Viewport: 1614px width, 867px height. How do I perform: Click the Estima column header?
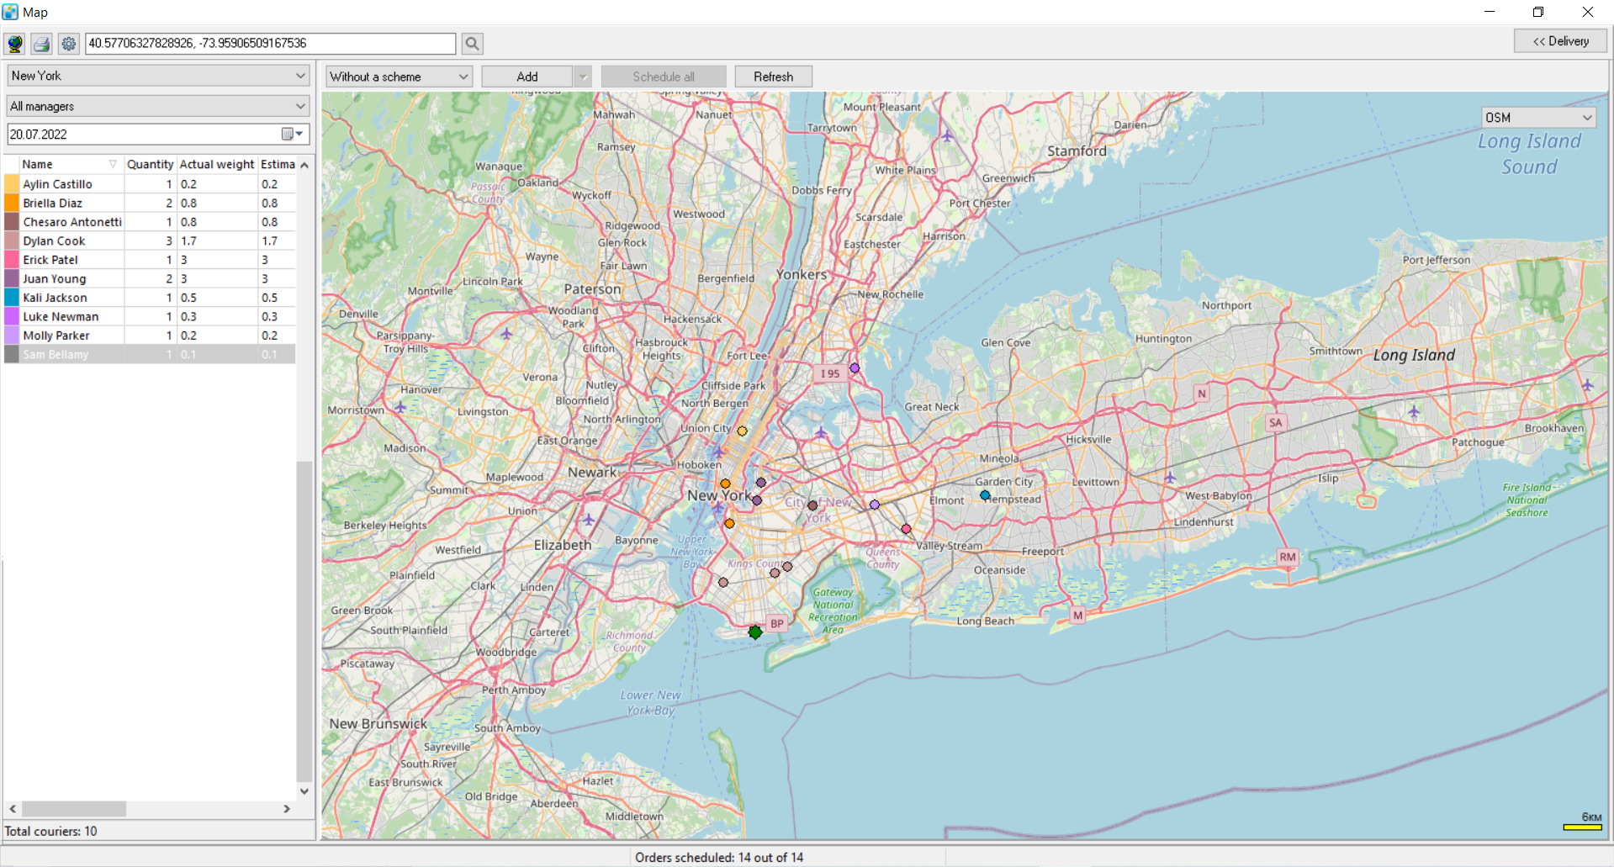(278, 164)
